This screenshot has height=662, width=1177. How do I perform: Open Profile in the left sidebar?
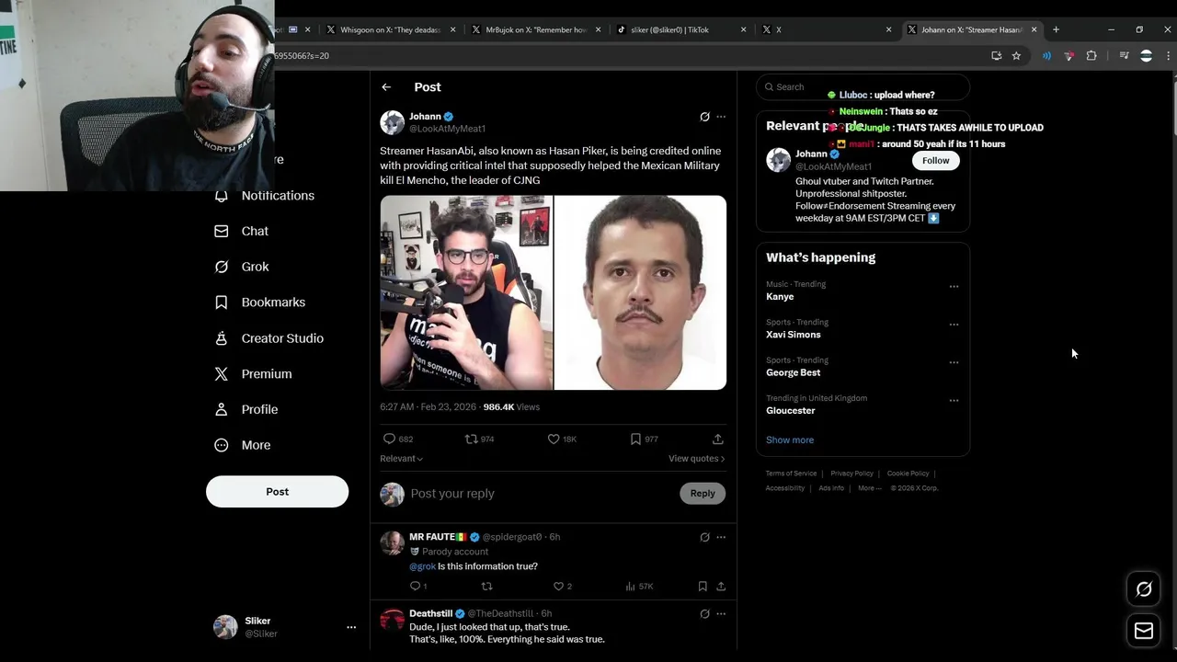[246, 410]
